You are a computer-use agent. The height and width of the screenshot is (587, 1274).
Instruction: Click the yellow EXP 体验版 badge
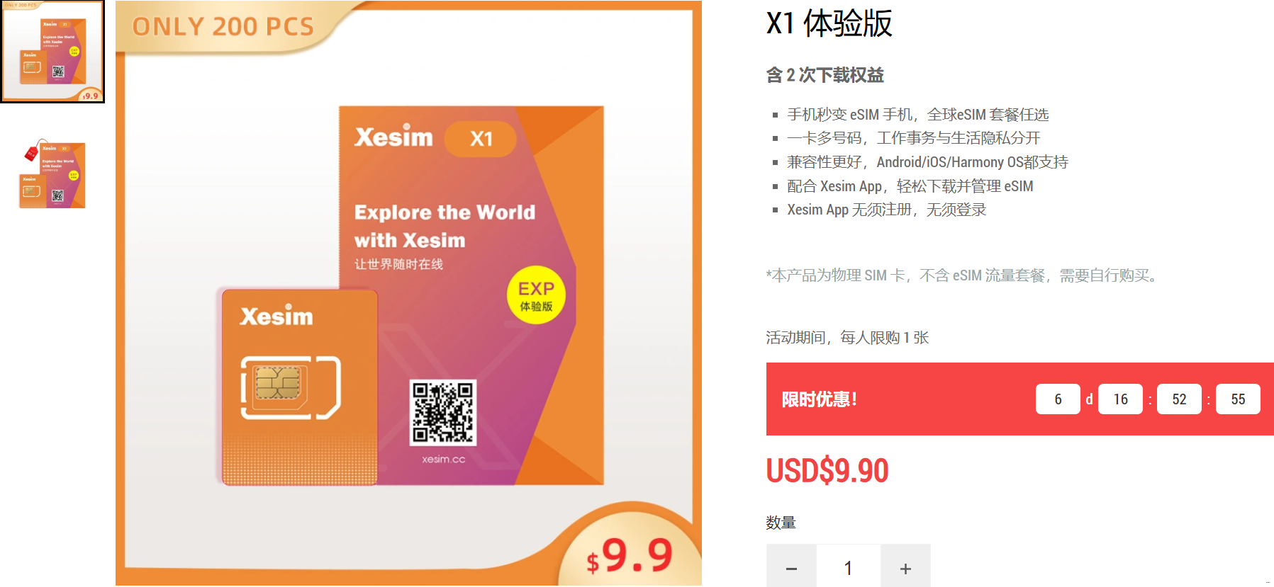click(536, 295)
